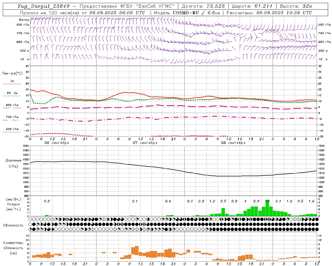Click the 4.1 precipitation amount
The height and width of the screenshot is (266, 332).
point(278,201)
